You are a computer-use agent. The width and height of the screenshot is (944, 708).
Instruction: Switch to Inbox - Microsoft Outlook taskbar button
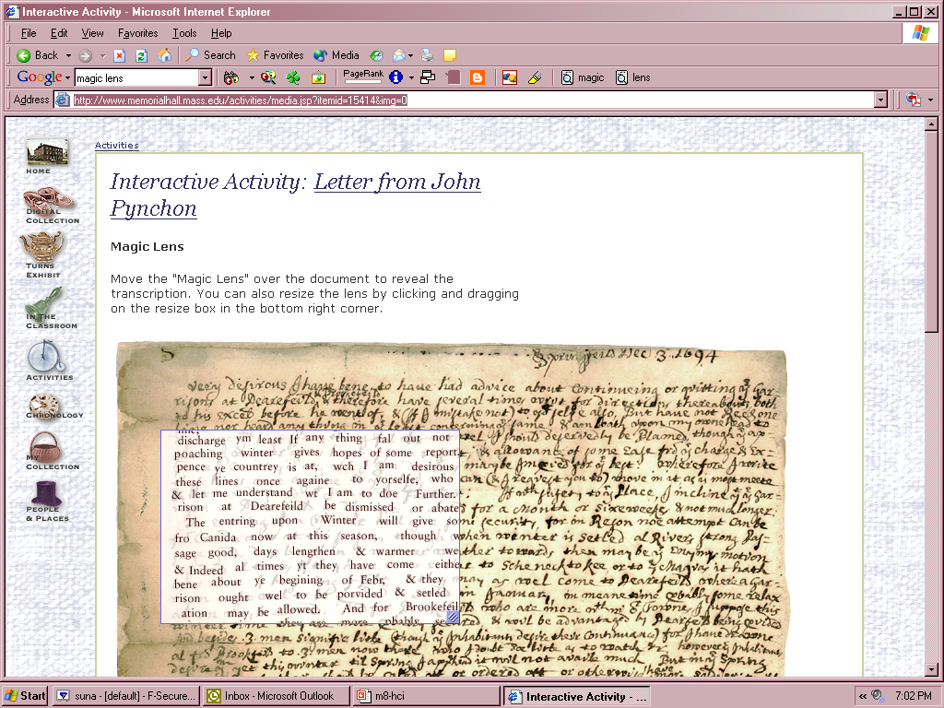pyautogui.click(x=277, y=696)
